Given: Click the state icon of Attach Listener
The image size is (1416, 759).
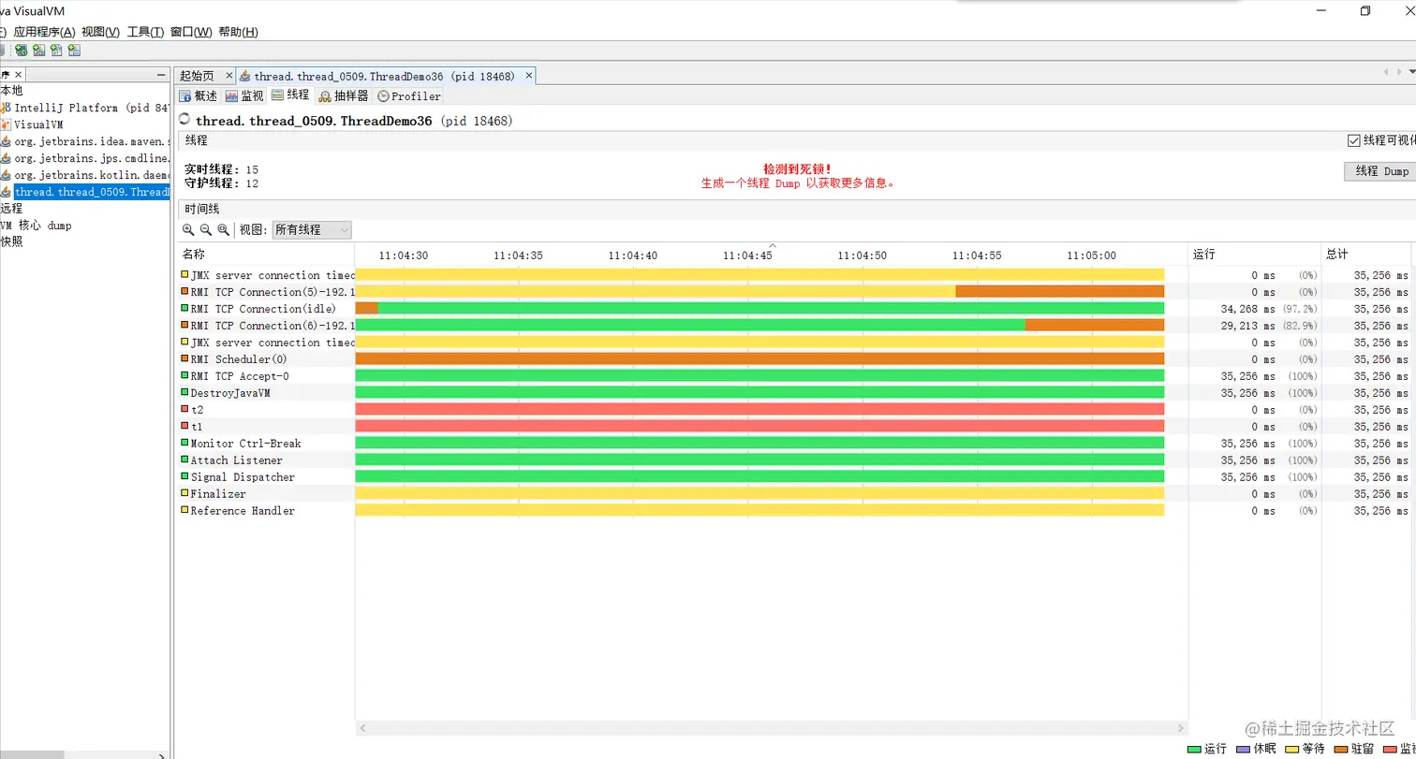Looking at the screenshot, I should [184, 460].
